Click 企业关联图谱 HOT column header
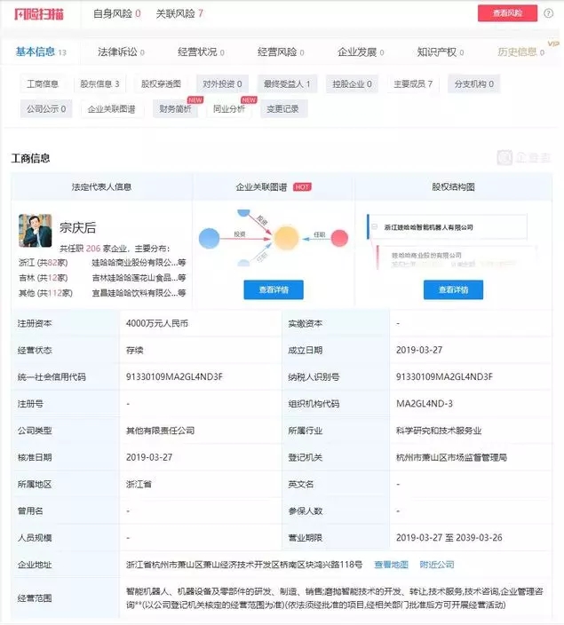Viewport: 564px width, 625px height. pos(274,187)
